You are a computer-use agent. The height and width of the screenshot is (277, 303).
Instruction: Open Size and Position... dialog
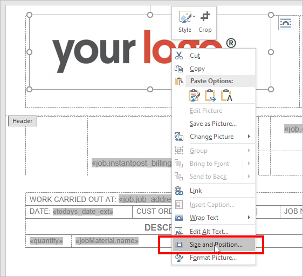[214, 245]
